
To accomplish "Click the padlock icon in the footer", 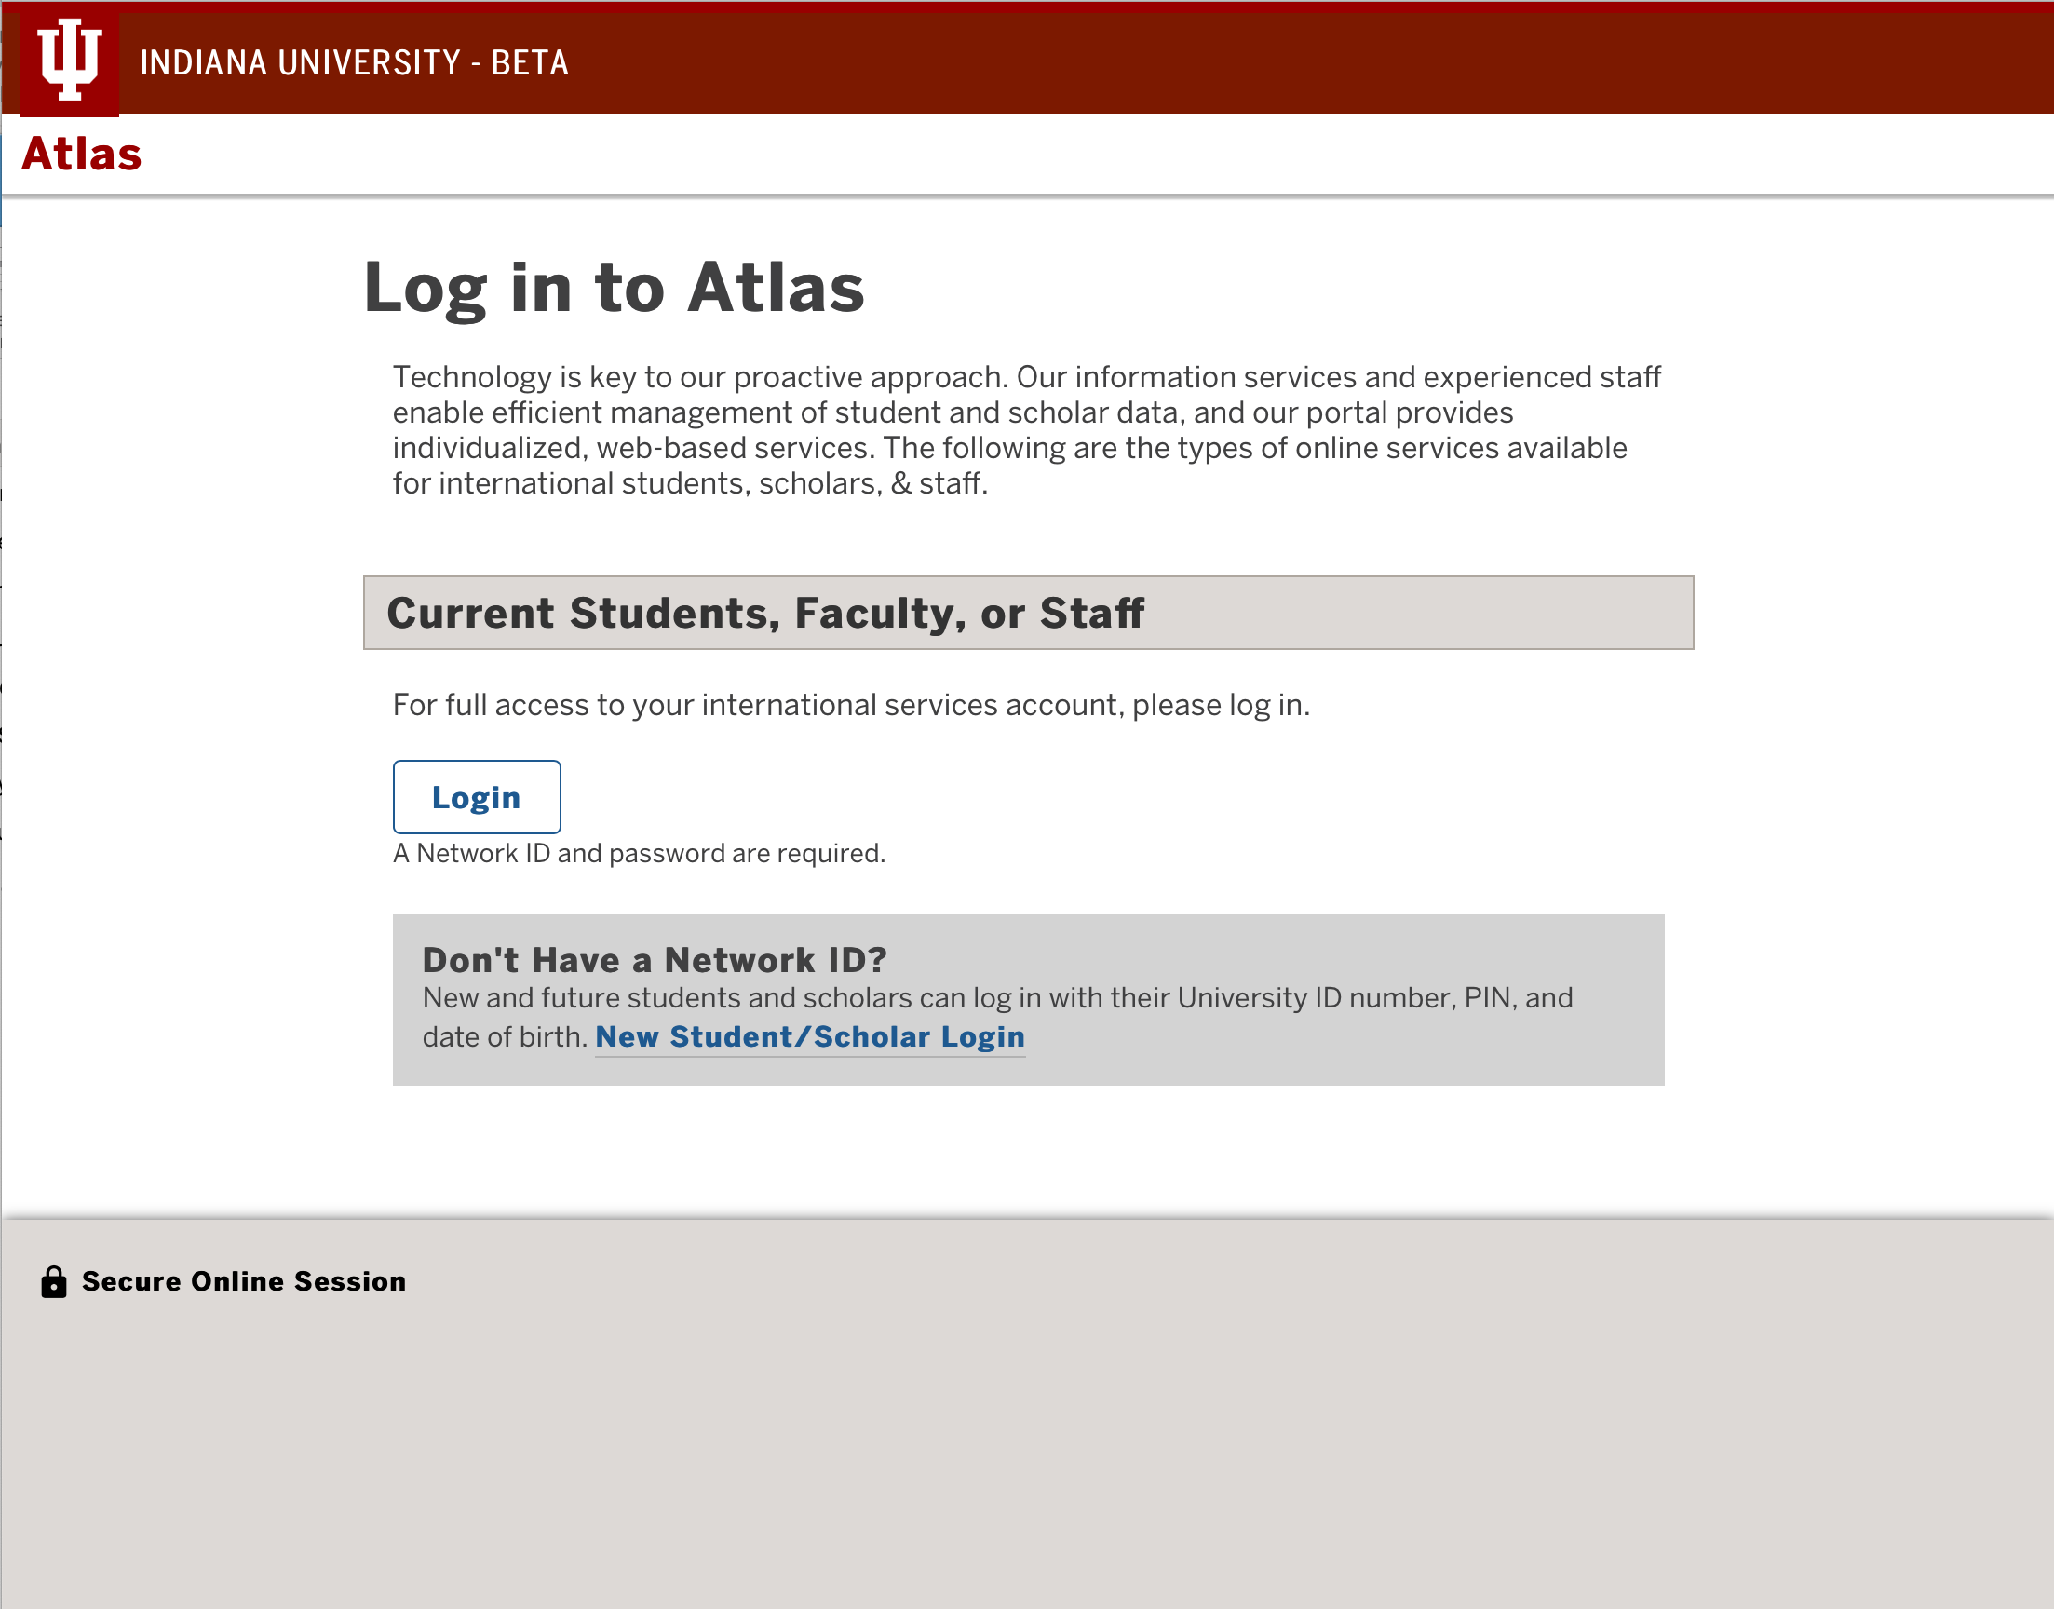I will click(54, 1281).
